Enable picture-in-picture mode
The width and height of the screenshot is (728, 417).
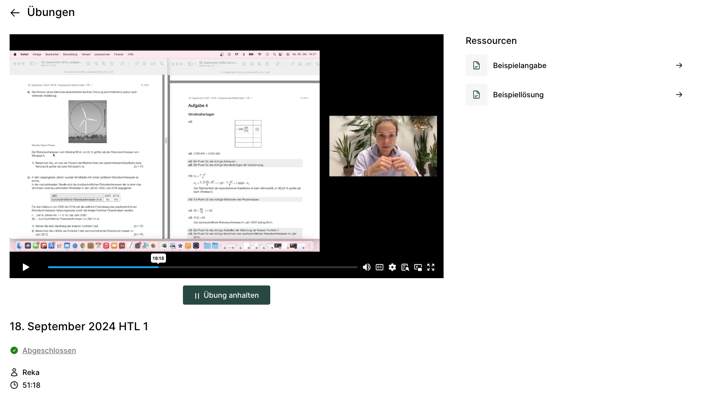click(x=418, y=267)
